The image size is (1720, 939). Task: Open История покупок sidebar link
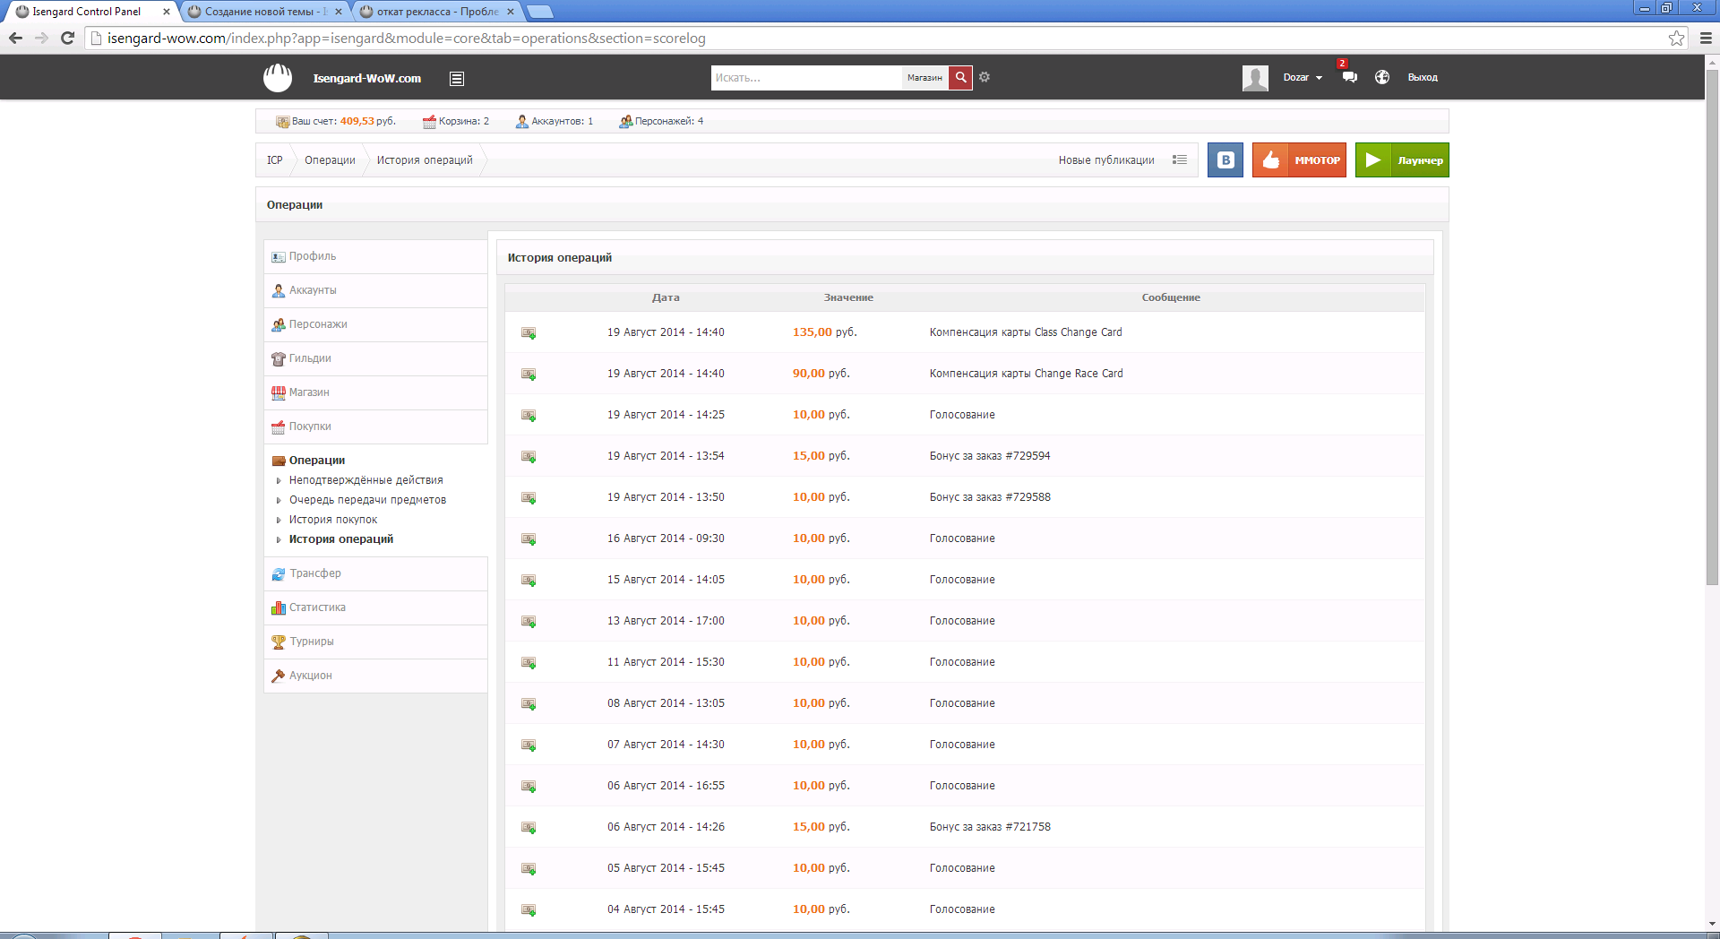click(332, 520)
